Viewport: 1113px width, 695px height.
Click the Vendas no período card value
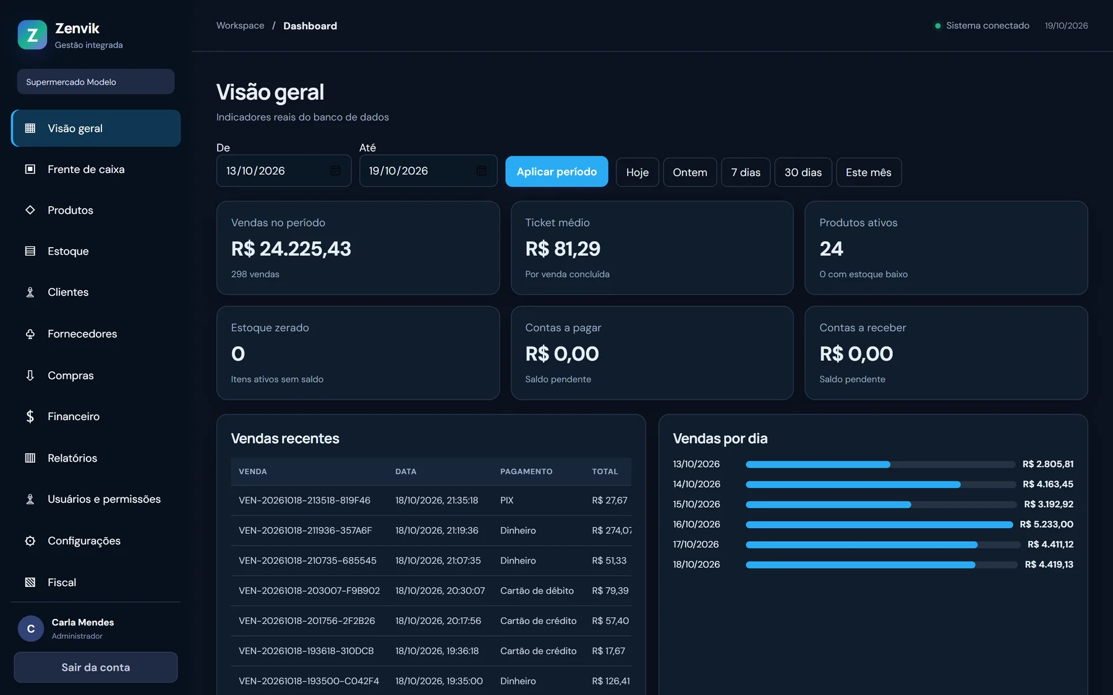291,248
